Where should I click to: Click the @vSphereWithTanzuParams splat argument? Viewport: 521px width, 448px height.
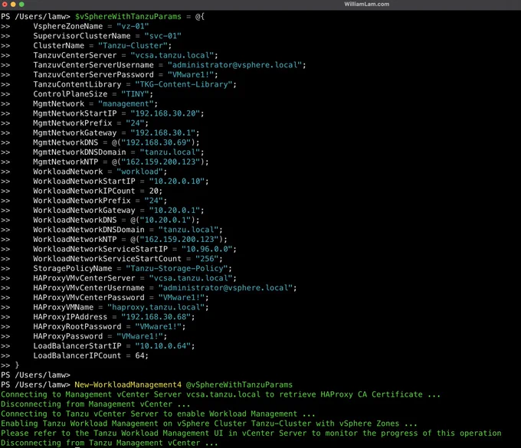(x=239, y=385)
